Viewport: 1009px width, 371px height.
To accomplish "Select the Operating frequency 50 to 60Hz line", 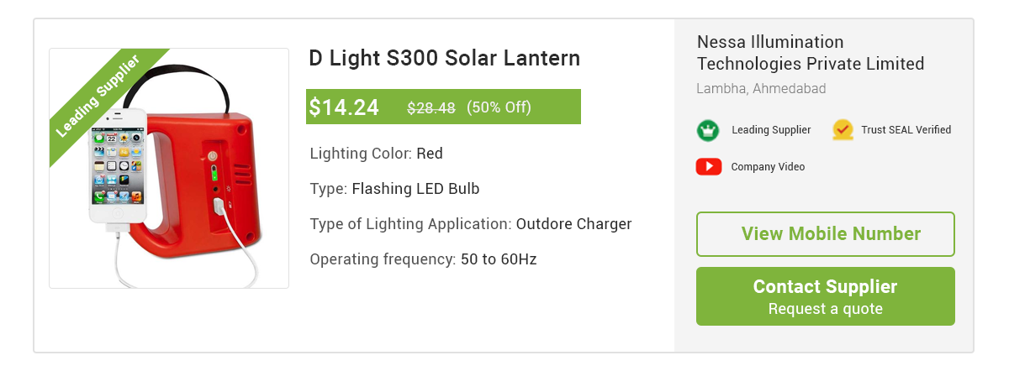I will pyautogui.click(x=423, y=259).
